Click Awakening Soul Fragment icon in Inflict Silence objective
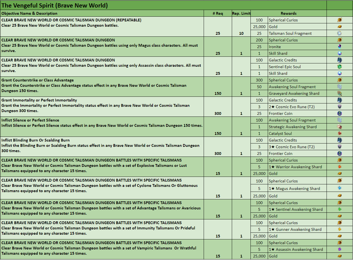 pos(339,120)
